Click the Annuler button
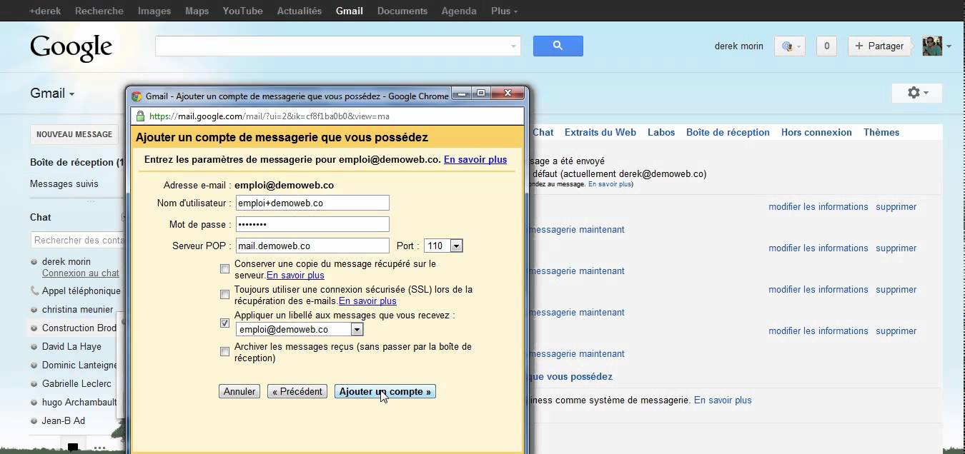 [239, 391]
